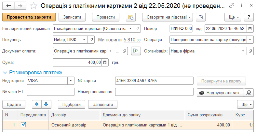Click N column header

tap(10, 115)
